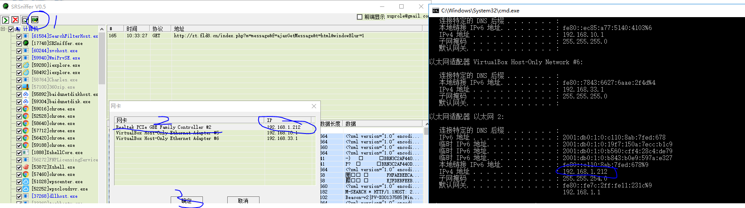Uncheck the baidunetdisk.exe checkbox
Screen dimensions: 745x208
click(x=19, y=102)
